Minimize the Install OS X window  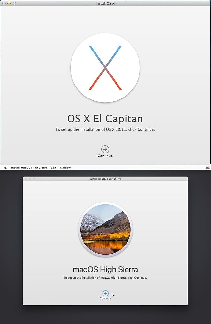coord(9,3)
